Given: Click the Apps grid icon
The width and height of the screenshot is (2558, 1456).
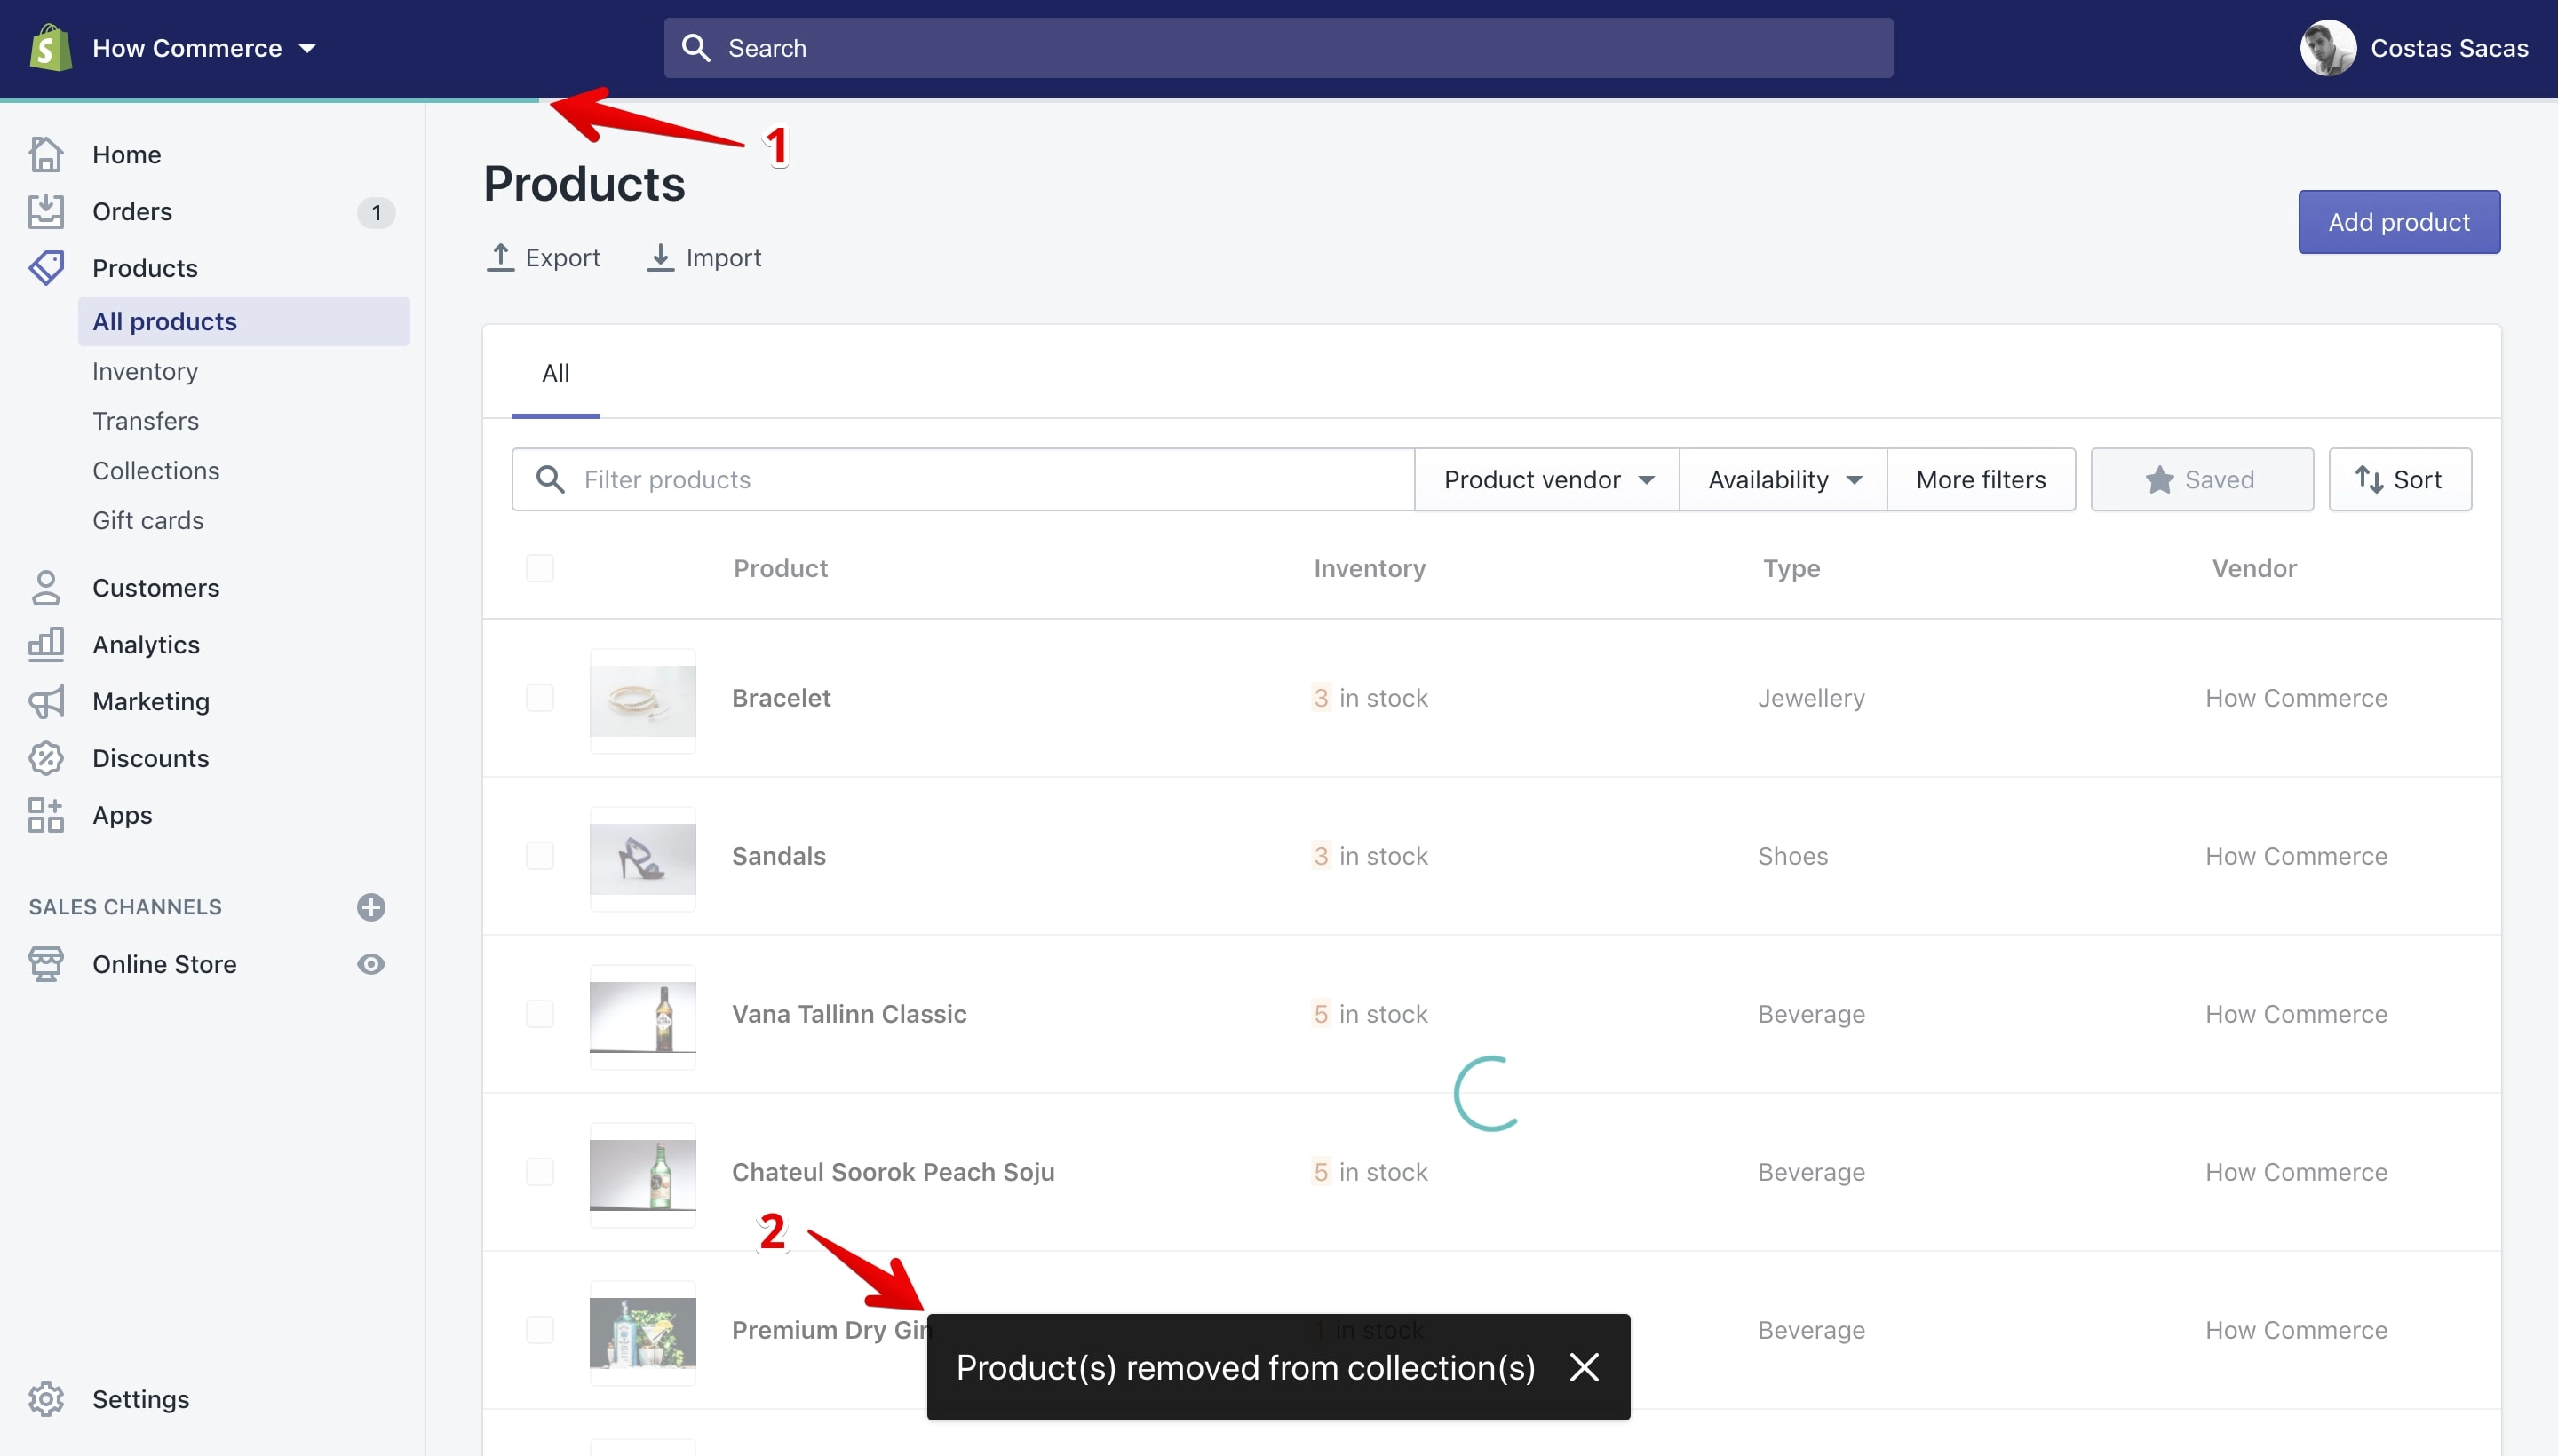Looking at the screenshot, I should point(46,815).
